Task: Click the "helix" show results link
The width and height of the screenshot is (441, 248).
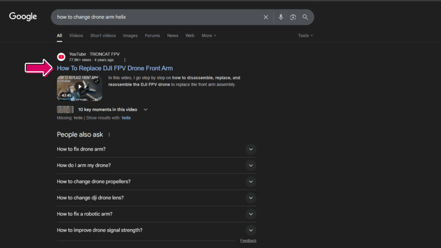Action: tap(126, 118)
